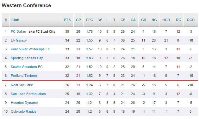Click the Vancouver Whitecaps FC link
The image size is (199, 119).
point(30,49)
